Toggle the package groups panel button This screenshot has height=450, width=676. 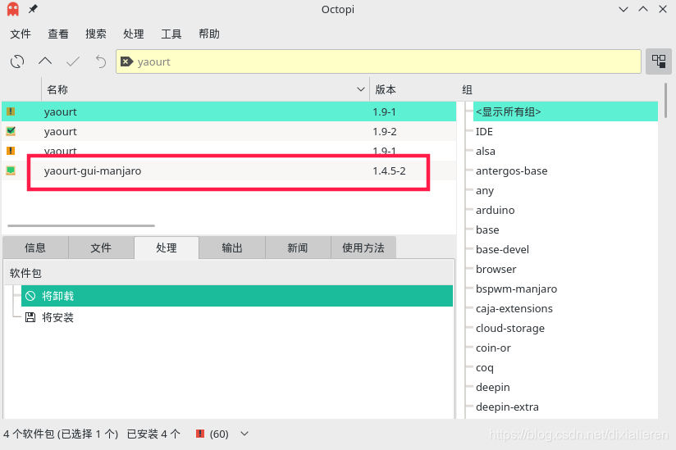point(658,61)
